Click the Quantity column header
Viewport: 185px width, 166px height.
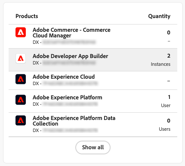point(159,16)
